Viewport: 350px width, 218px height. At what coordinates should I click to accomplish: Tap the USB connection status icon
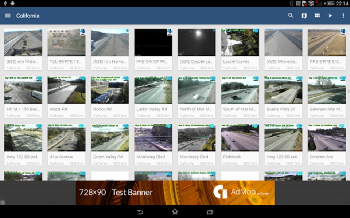pyautogui.click(x=5, y=3)
